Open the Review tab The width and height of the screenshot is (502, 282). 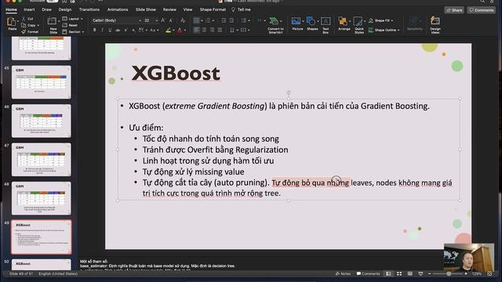[169, 9]
